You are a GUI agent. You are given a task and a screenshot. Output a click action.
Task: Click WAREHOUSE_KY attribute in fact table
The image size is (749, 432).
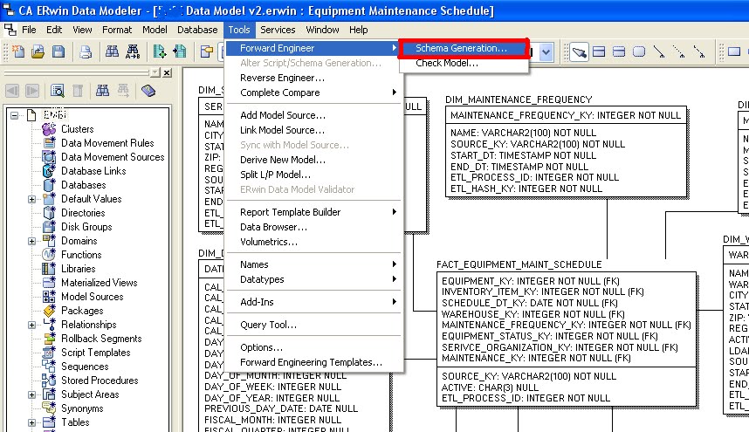click(x=533, y=314)
